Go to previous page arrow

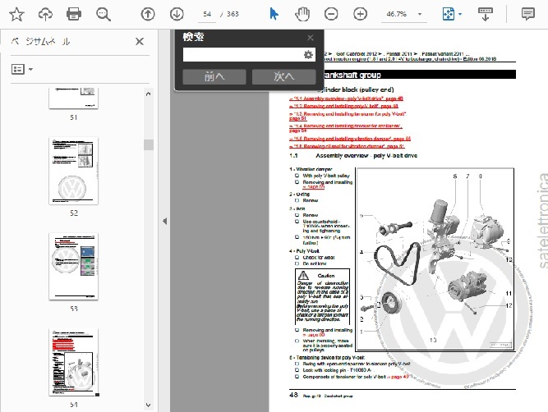[148, 14]
